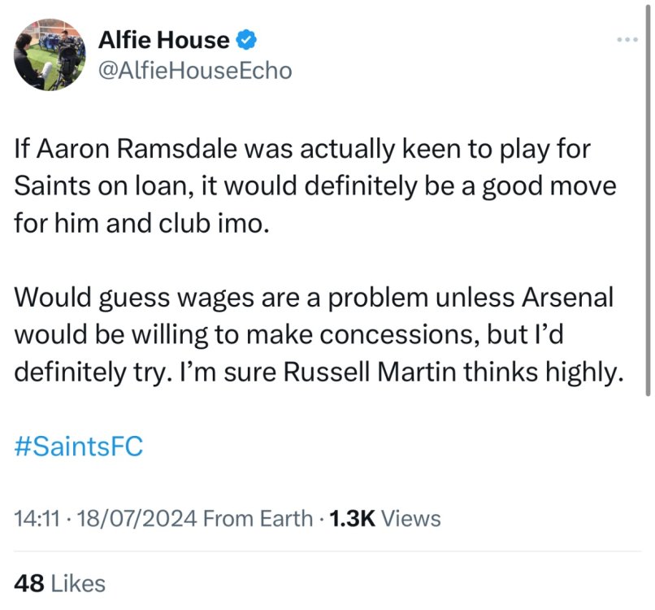The width and height of the screenshot is (655, 610).
Task: Open the @AlfieHouseEcho handle link
Action: pos(194,71)
